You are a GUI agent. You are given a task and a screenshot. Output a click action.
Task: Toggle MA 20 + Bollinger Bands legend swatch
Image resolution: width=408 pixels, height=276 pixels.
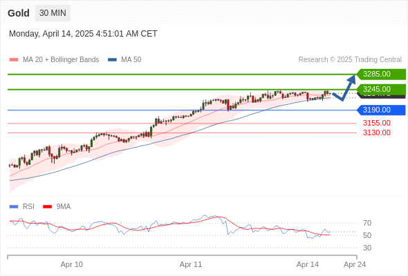pos(14,60)
